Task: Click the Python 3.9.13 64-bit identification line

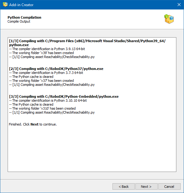Action: pyautogui.click(x=49, y=49)
